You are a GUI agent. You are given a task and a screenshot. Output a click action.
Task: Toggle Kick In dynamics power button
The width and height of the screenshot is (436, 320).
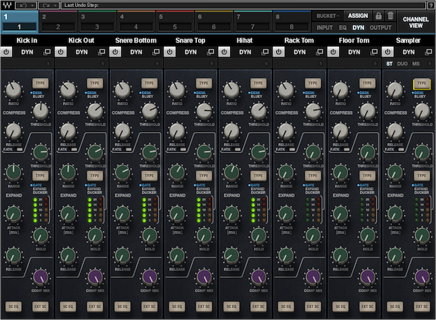[6, 52]
